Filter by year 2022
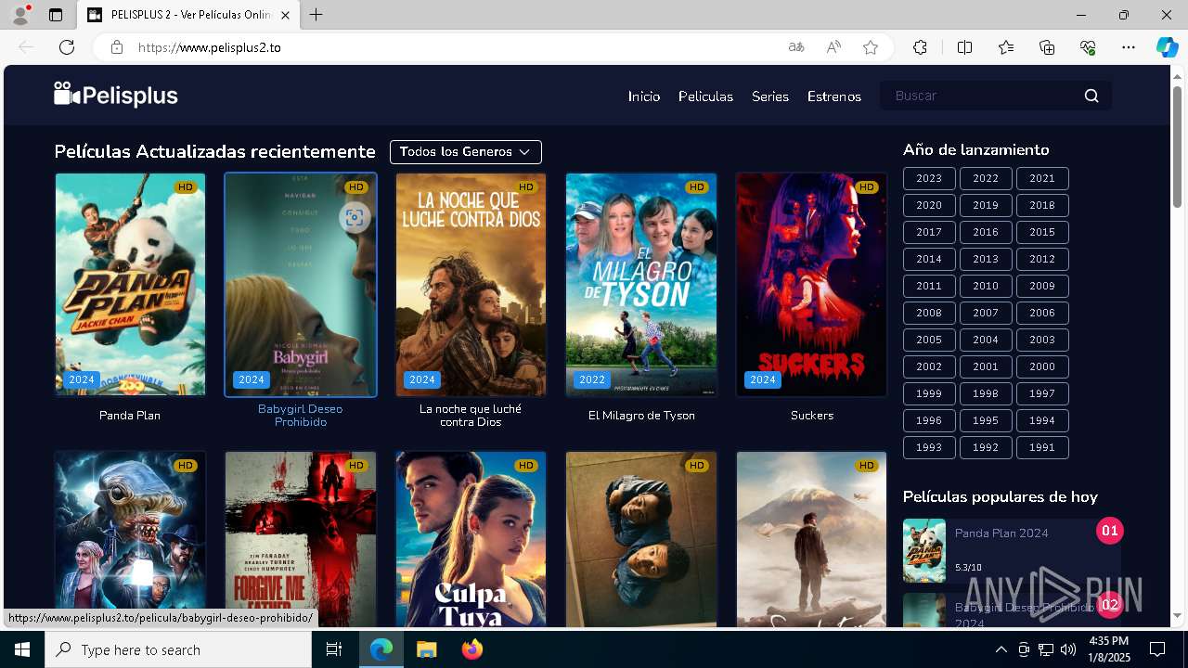 [x=986, y=178]
